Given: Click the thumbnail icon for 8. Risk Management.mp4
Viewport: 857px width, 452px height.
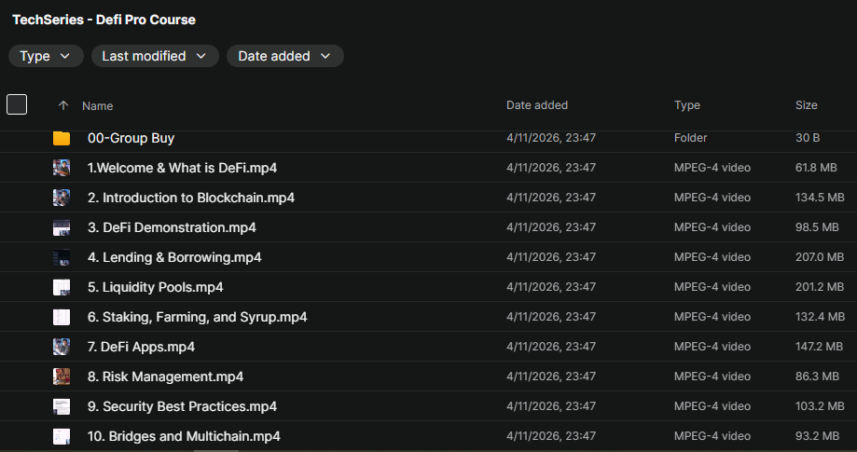Looking at the screenshot, I should tap(62, 377).
